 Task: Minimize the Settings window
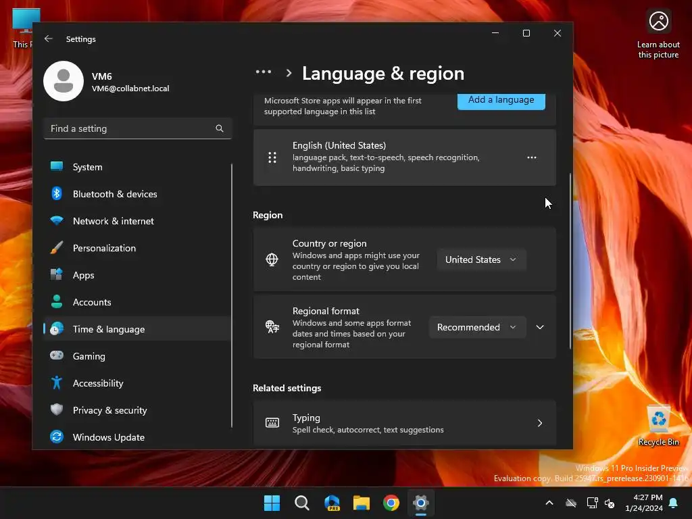(x=495, y=33)
